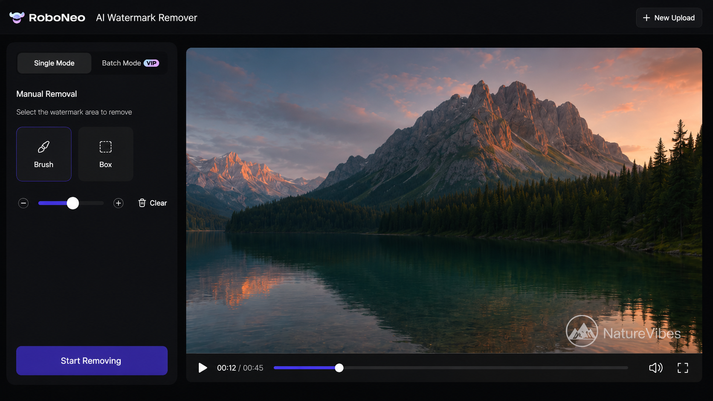
Task: Play the video
Action: coord(203,368)
